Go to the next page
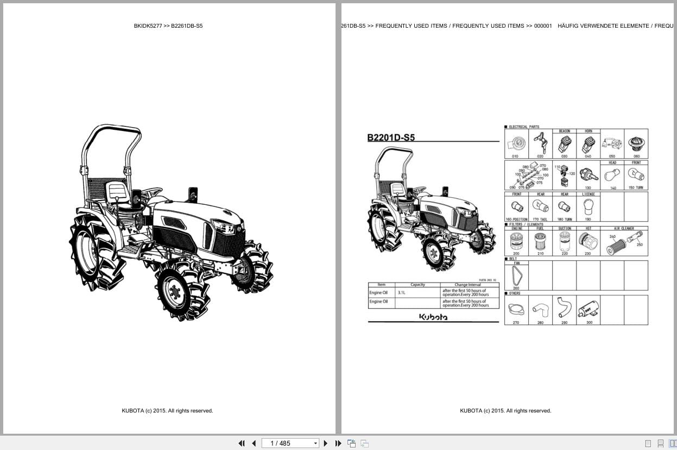This screenshot has width=677, height=450. tap(326, 443)
